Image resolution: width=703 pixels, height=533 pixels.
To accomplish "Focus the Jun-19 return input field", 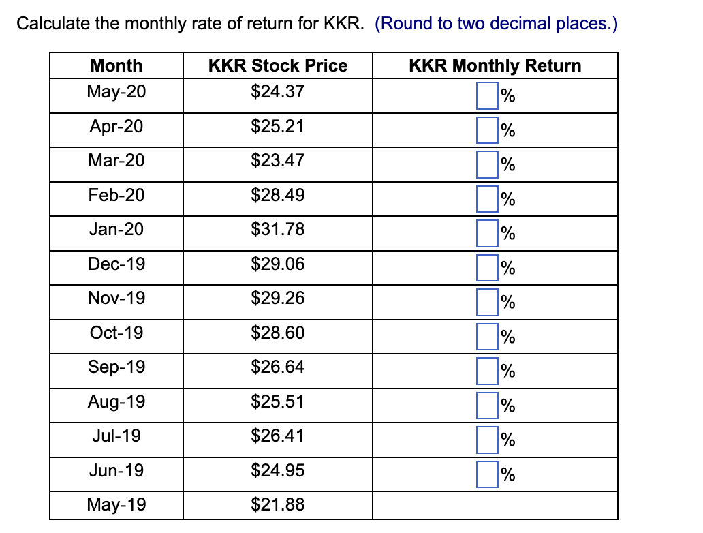I will (487, 474).
